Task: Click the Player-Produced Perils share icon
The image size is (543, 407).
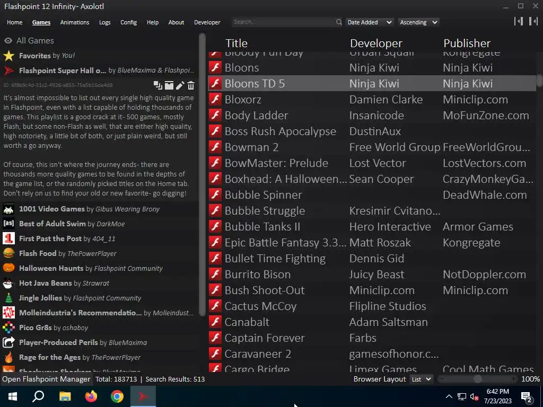Action: click(8, 342)
